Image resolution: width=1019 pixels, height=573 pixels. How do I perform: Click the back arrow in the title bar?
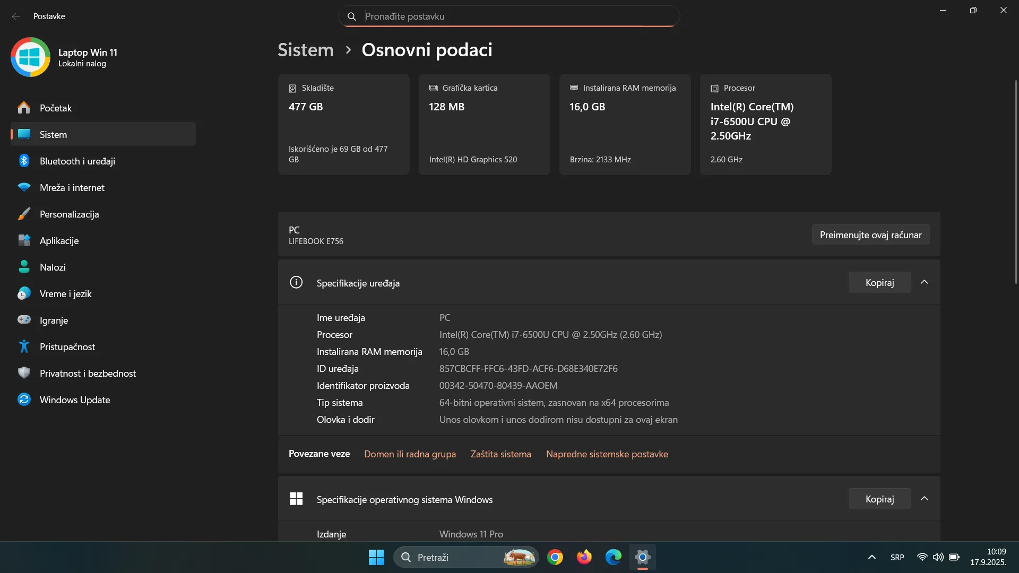[x=16, y=16]
